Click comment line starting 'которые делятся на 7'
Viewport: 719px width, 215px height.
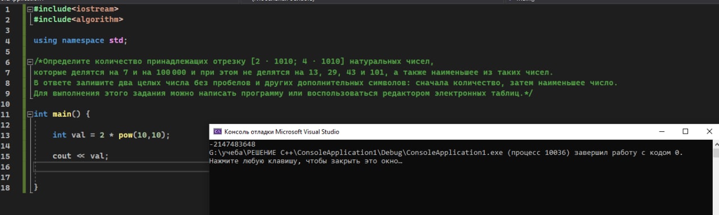pyautogui.click(x=293, y=72)
